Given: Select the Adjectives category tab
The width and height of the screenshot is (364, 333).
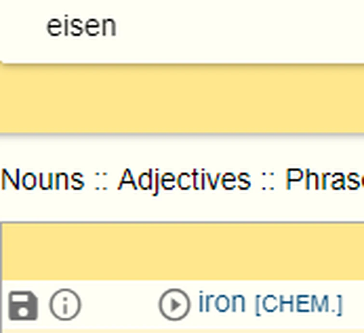Looking at the screenshot, I should click(184, 180).
